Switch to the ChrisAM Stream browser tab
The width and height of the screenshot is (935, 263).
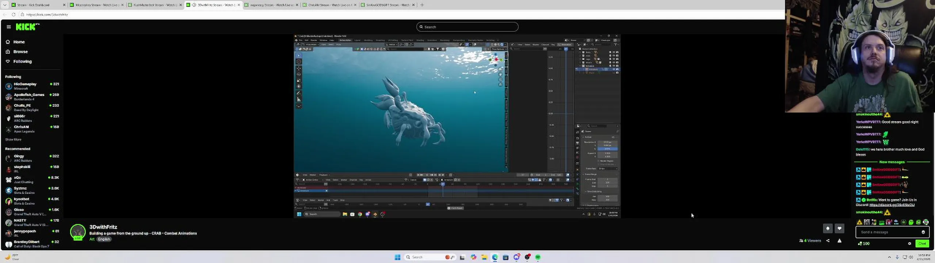pos(329,5)
